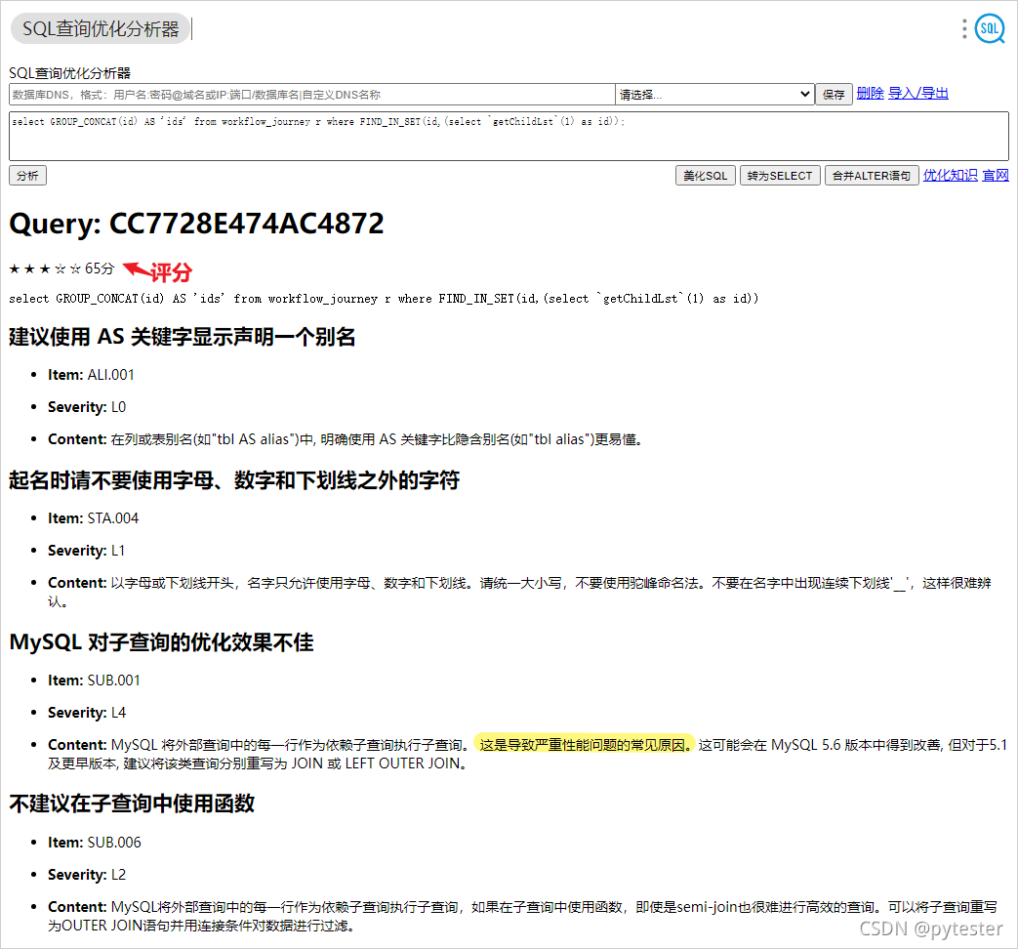Screen dimensions: 1018x949
Task: Click heading 建议使用 AS 关键字显示声明一个别名
Action: pyautogui.click(x=182, y=337)
